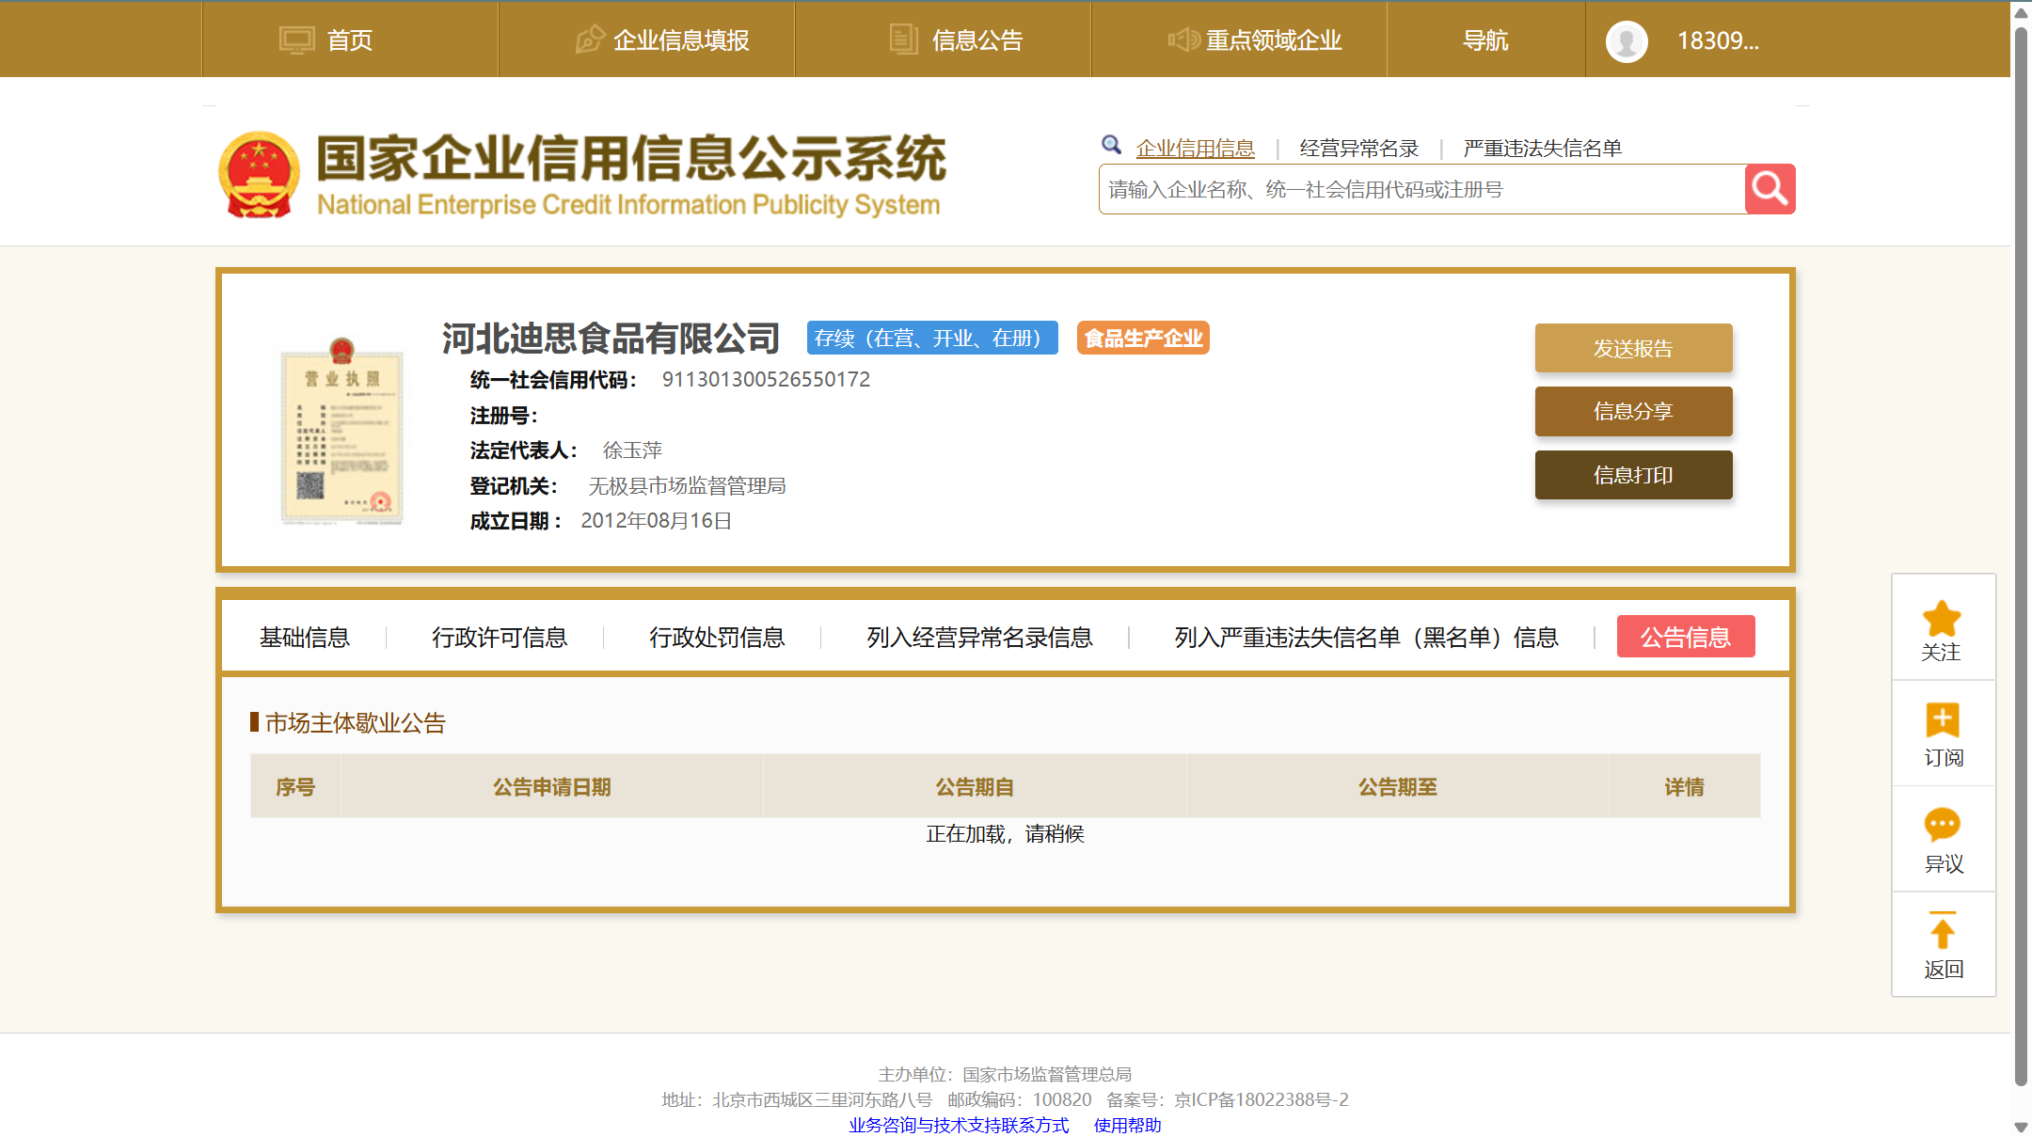Image resolution: width=2032 pixels, height=1137 pixels.
Task: Open the 导航 menu item
Action: [1485, 40]
